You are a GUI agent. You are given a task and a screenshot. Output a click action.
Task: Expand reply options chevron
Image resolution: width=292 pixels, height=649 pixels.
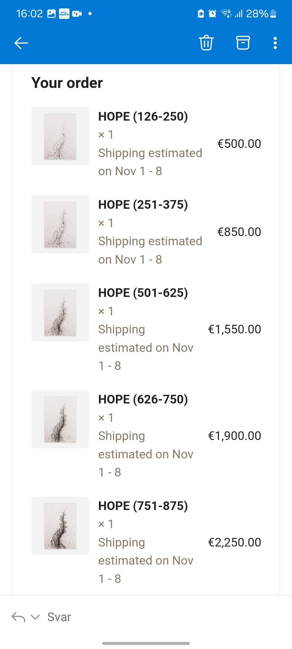click(35, 617)
